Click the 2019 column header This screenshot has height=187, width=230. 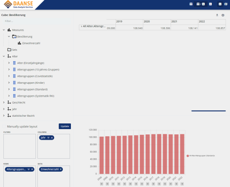click(129, 22)
